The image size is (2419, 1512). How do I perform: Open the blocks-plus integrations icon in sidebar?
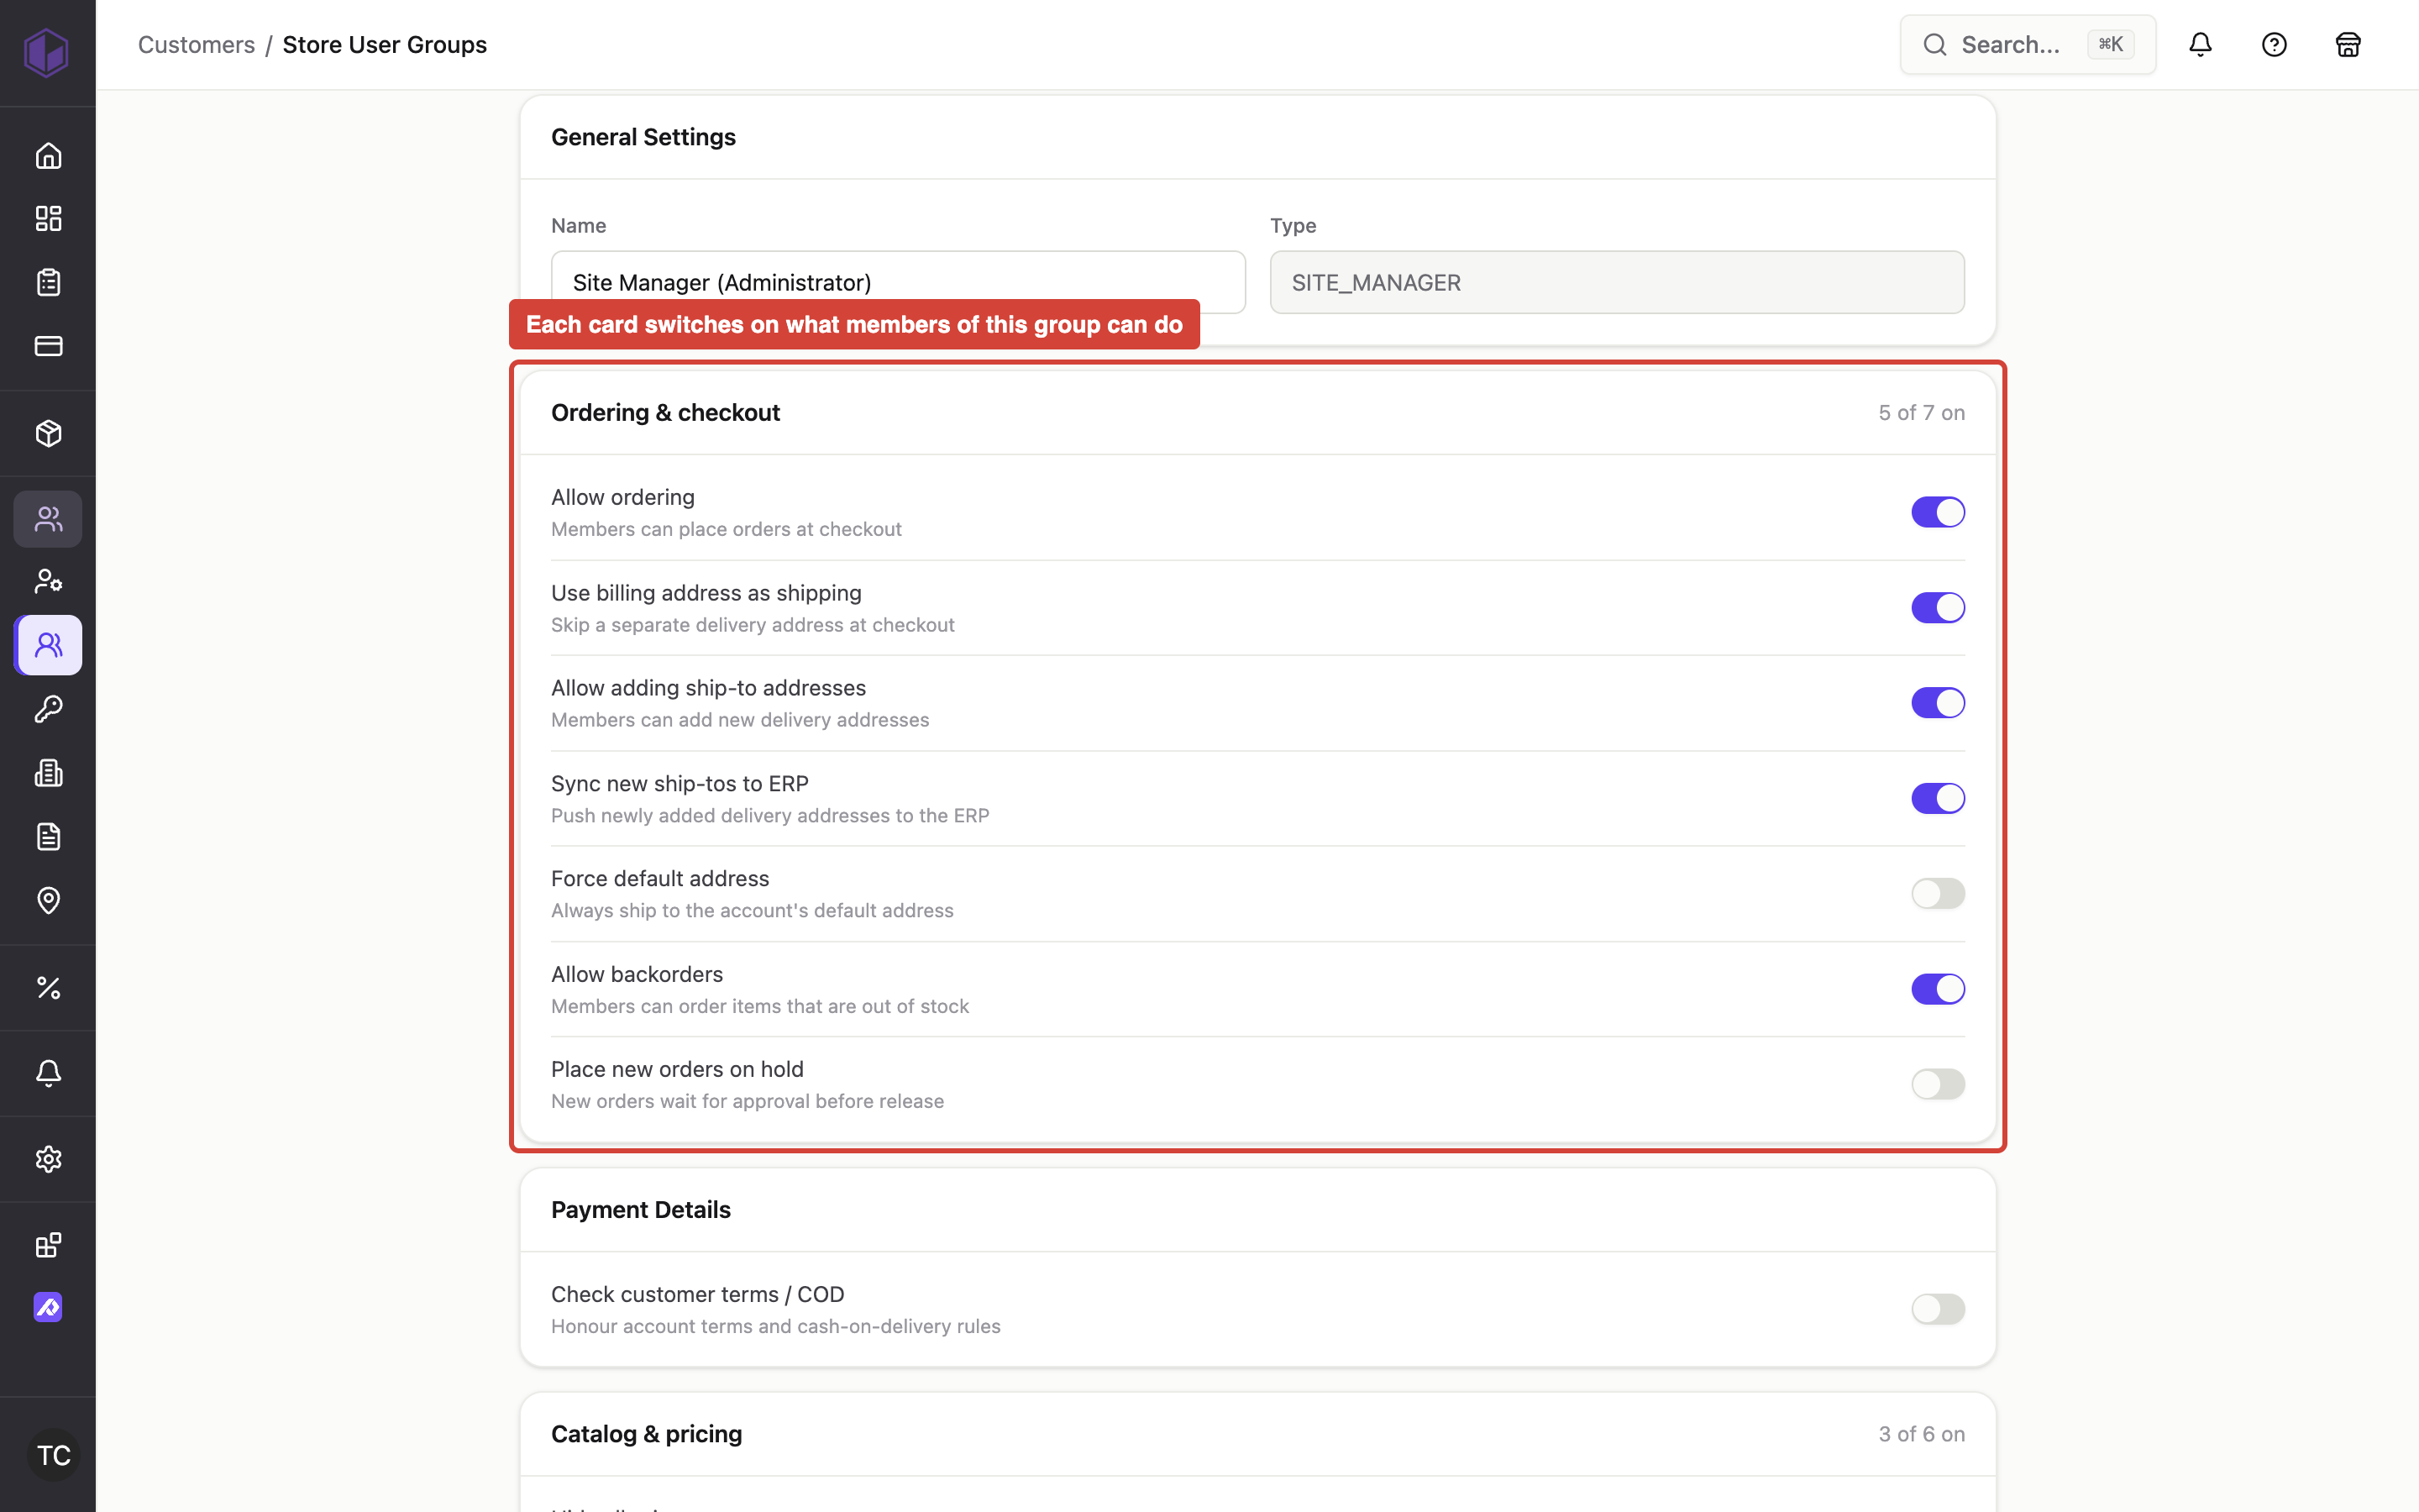(x=48, y=1245)
